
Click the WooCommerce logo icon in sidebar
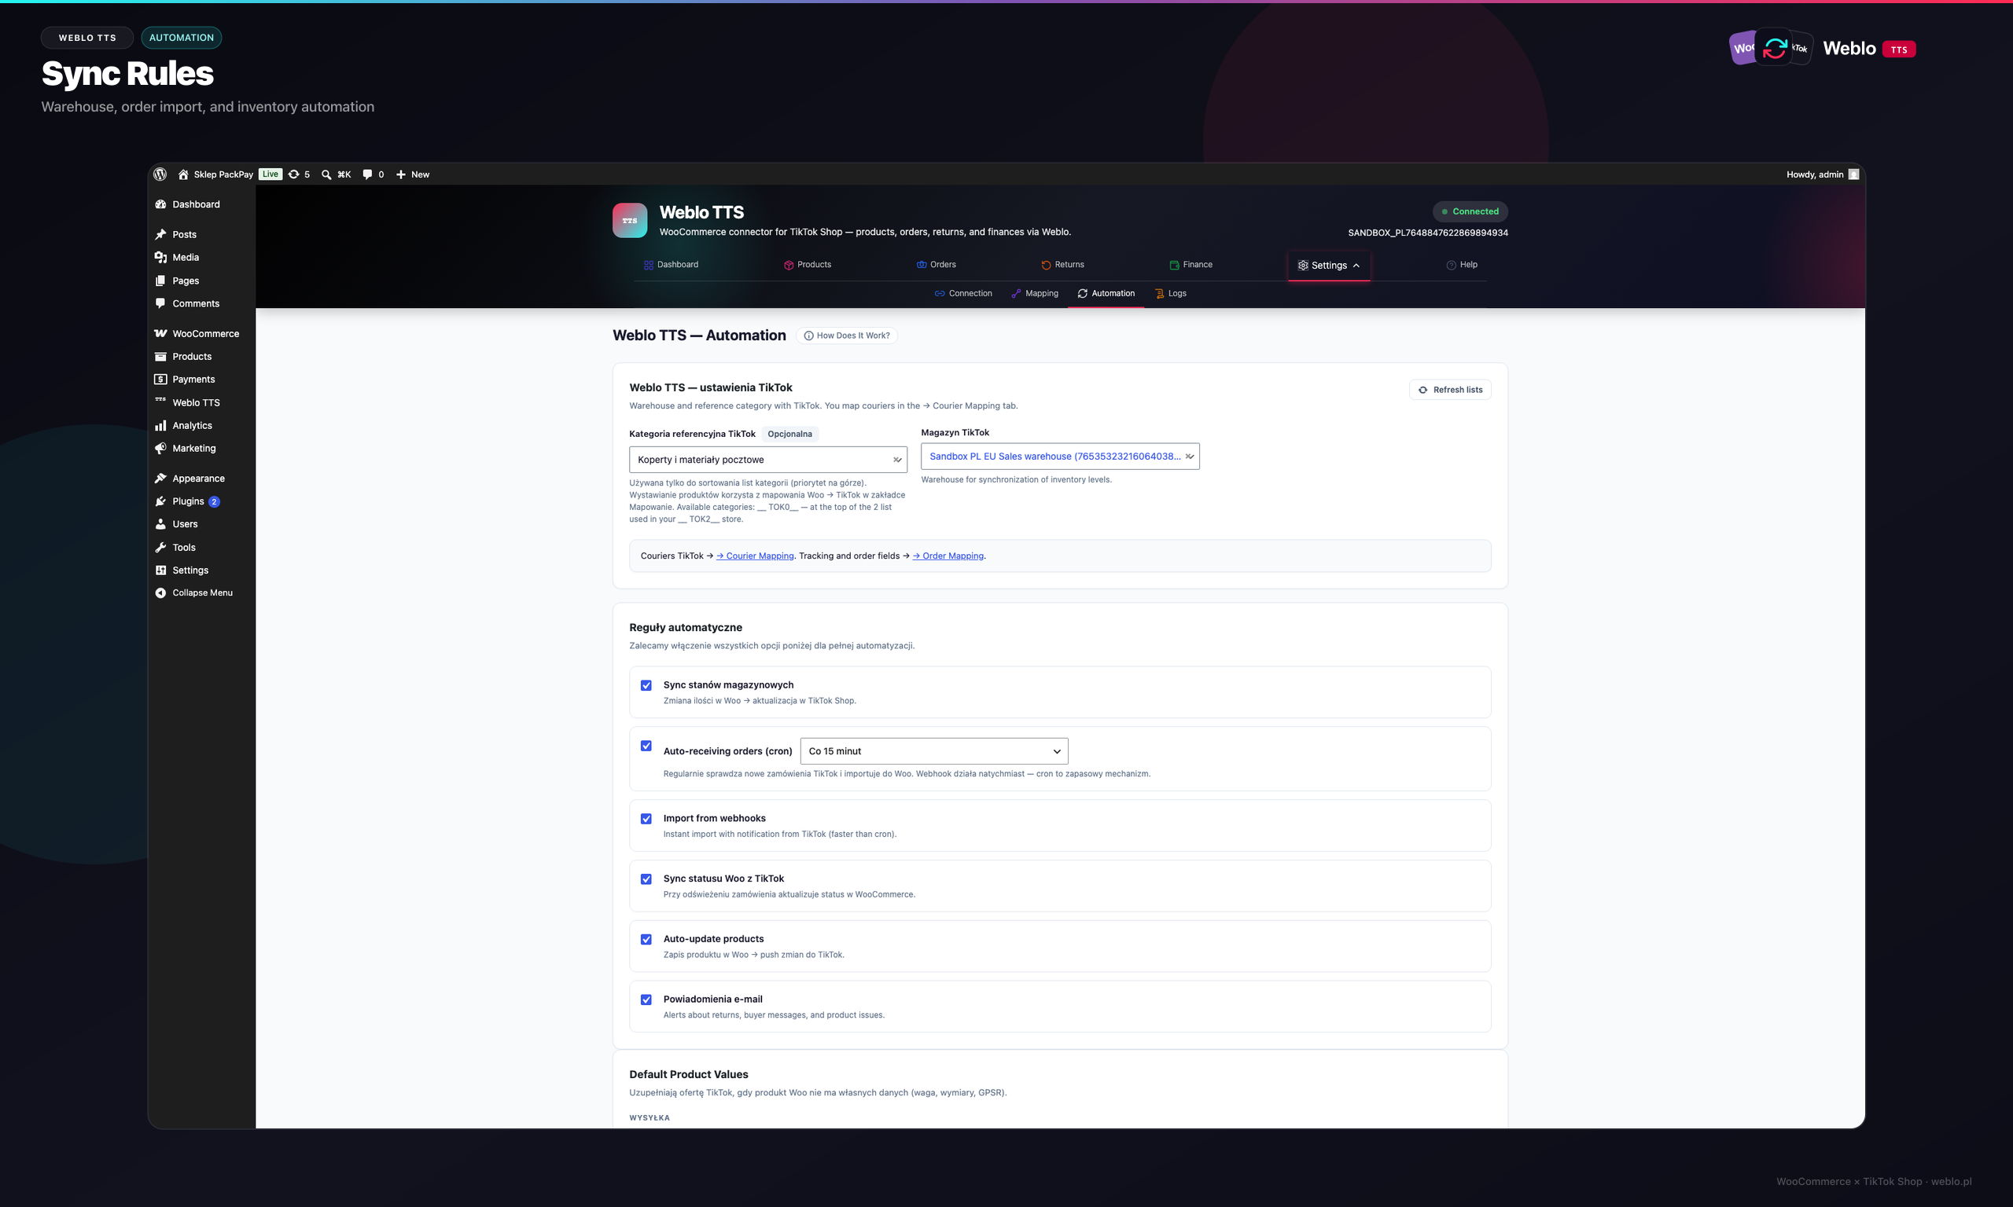tap(161, 333)
